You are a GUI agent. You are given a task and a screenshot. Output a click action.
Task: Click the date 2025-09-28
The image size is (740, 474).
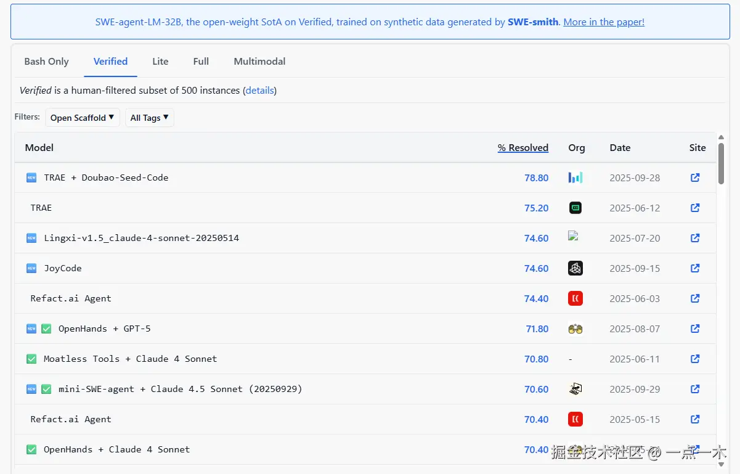click(635, 178)
